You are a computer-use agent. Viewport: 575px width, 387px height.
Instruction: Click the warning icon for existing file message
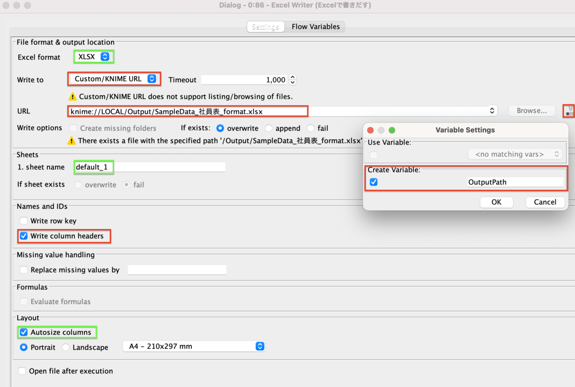click(71, 141)
